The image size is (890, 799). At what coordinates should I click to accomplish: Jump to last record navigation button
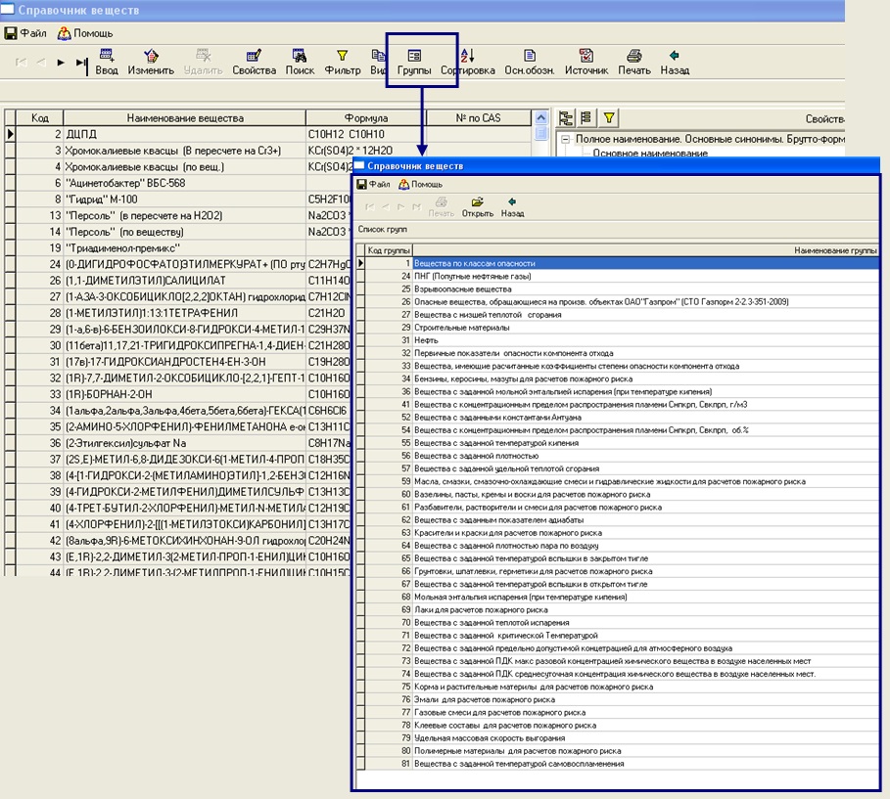pos(81,63)
